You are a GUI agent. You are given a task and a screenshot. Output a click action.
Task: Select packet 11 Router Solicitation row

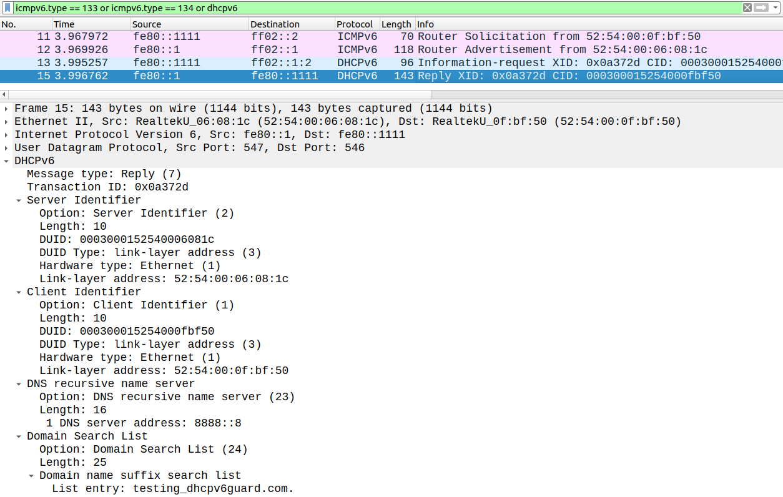tap(391, 37)
